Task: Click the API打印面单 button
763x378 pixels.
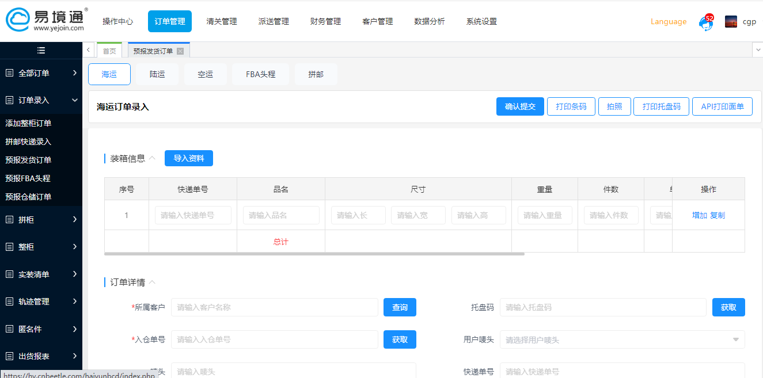Action: [x=722, y=106]
